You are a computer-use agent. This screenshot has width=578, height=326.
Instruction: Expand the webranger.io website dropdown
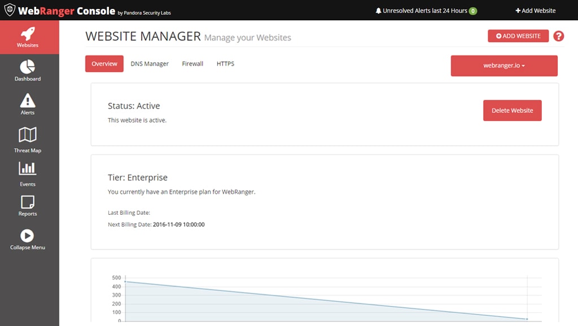(504, 66)
